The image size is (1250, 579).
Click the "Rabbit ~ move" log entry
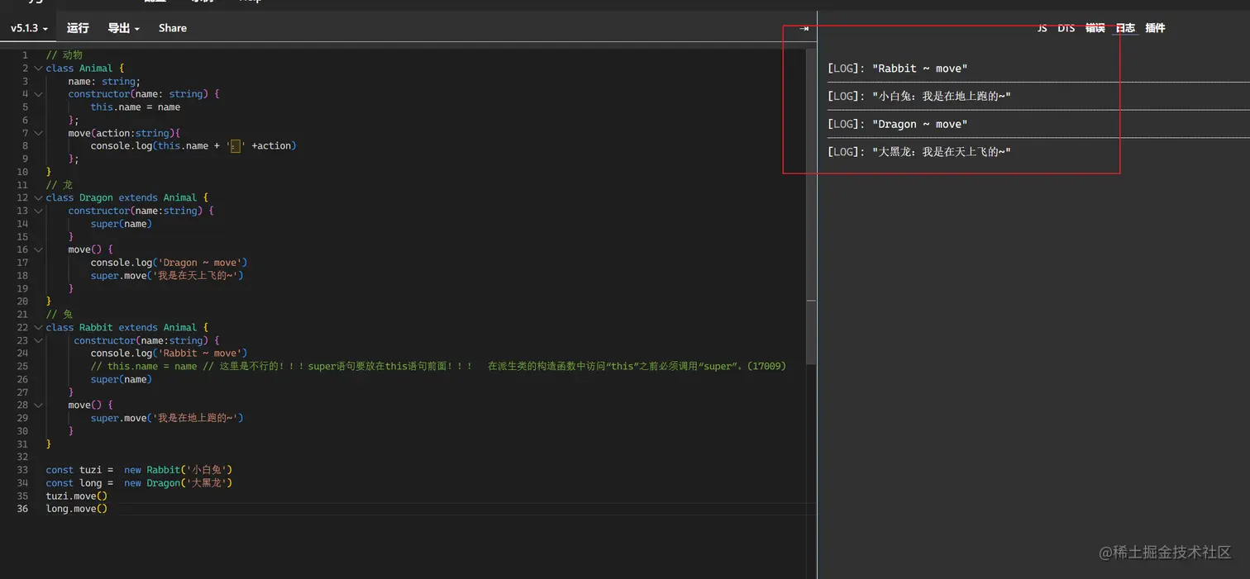tap(897, 69)
